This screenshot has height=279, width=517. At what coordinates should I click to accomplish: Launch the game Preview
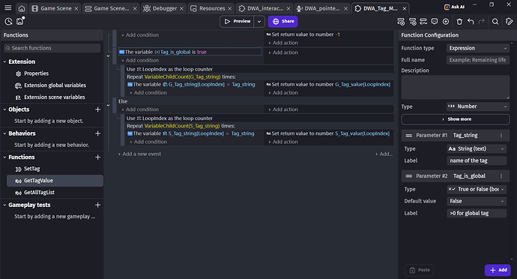point(238,22)
